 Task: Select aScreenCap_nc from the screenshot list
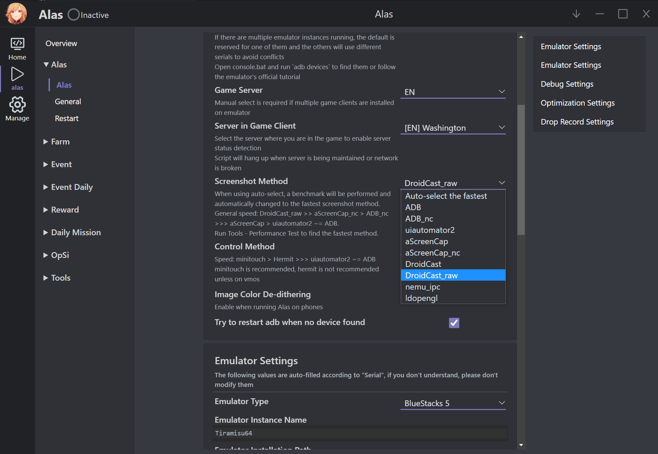pos(432,253)
